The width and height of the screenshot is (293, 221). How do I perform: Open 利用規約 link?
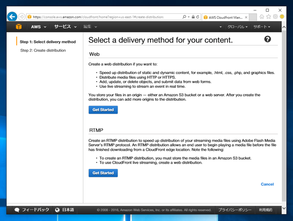pyautogui.click(x=265, y=210)
